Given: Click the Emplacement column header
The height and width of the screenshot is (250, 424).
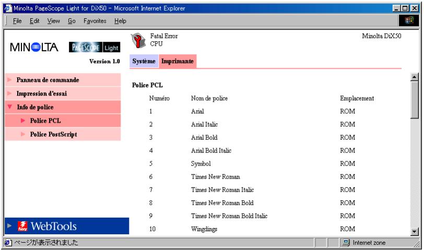Looking at the screenshot, I should pos(357,98).
